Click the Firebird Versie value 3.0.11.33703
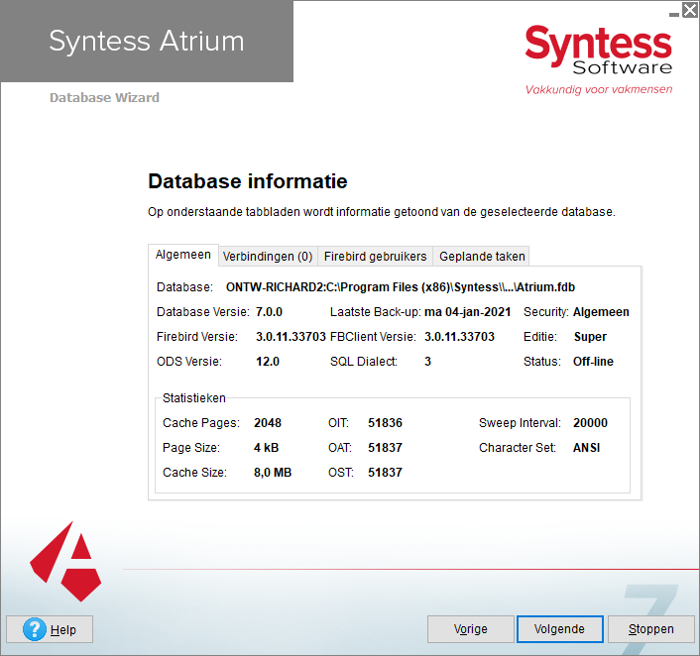 291,337
